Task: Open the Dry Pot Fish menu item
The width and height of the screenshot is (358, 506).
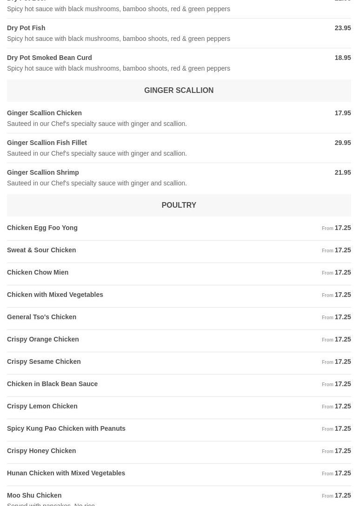Action: coord(26,28)
